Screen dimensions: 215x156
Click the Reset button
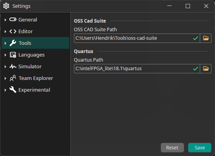point(172,148)
